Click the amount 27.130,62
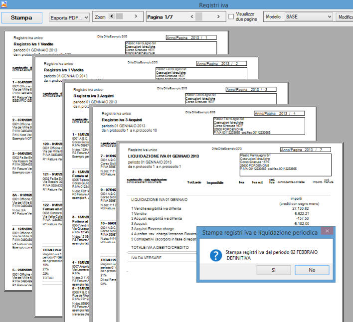 pos(301,208)
